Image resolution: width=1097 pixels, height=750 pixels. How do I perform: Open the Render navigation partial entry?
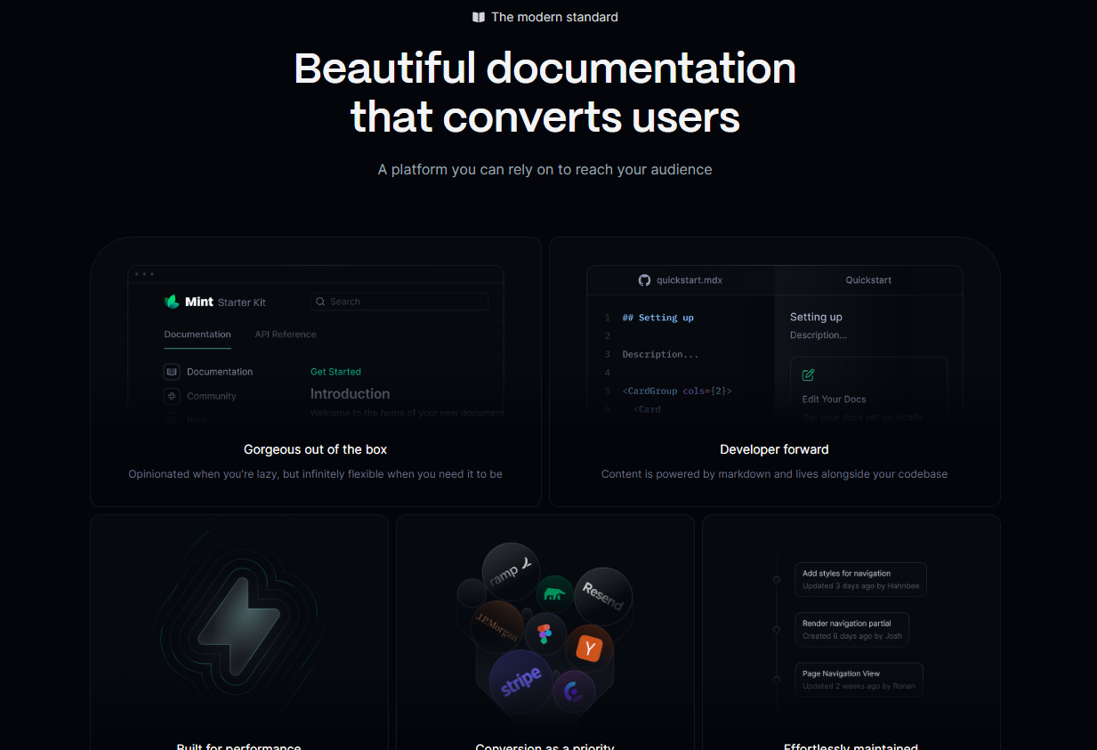852,629
